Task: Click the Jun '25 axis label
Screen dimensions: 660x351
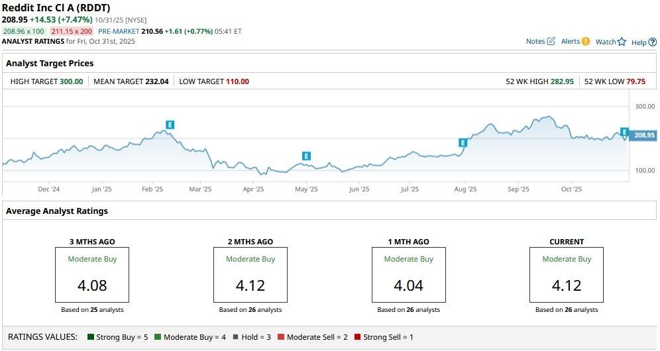Action: pyautogui.click(x=359, y=189)
